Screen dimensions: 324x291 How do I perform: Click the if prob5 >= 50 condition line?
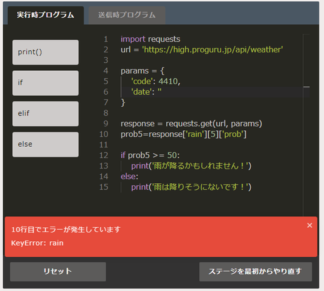tap(150, 155)
